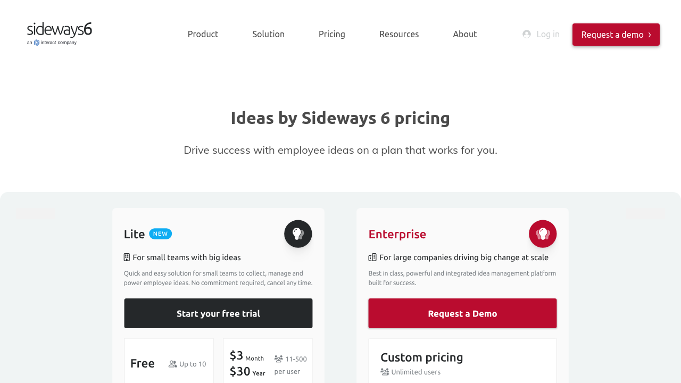Click the red Enterprise lightbulb icon
The height and width of the screenshot is (383, 681).
click(x=543, y=234)
